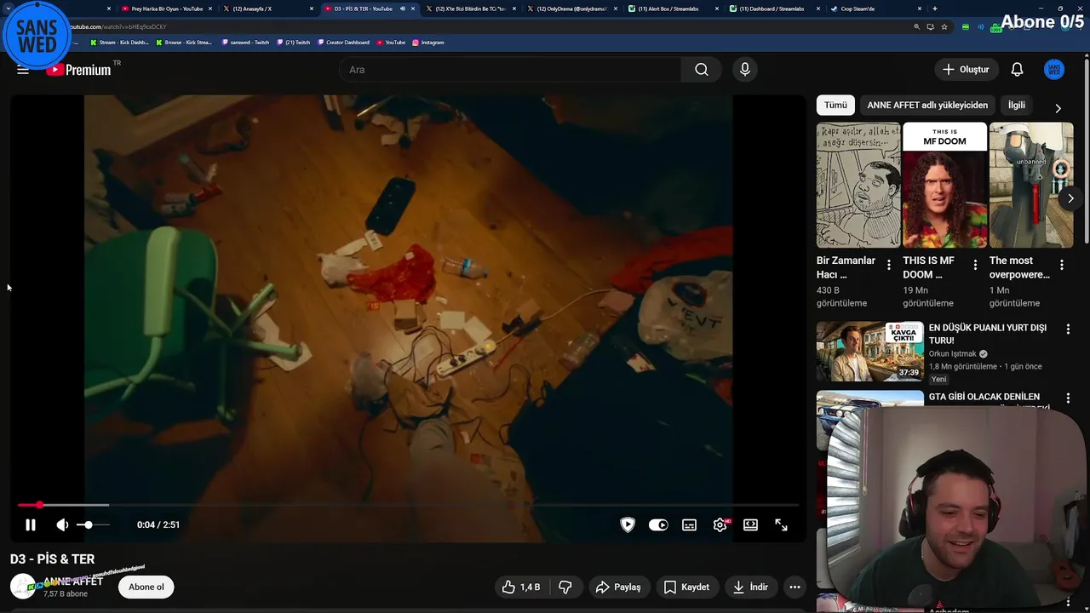This screenshot has height=613, width=1090.
Task: Open options for The most overpowered short
Action: coord(1062,265)
